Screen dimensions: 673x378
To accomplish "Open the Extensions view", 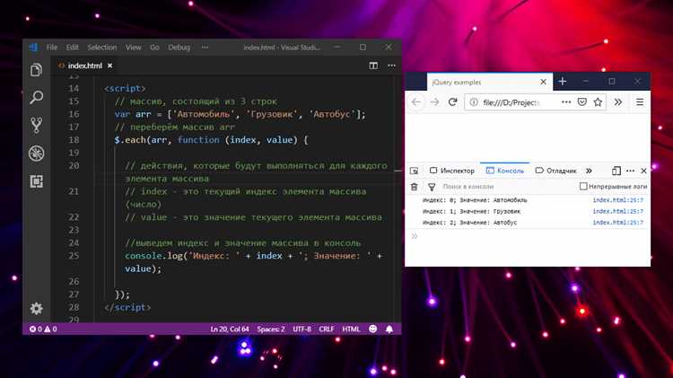I will pyautogui.click(x=37, y=181).
